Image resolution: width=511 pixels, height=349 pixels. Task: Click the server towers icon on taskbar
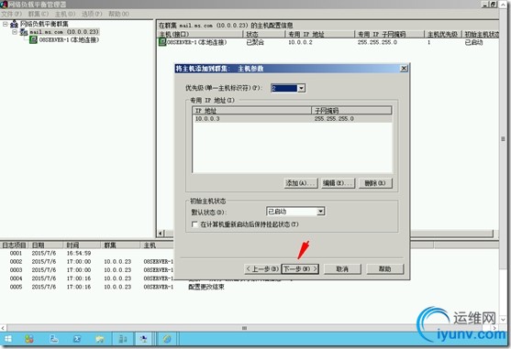(x=123, y=339)
